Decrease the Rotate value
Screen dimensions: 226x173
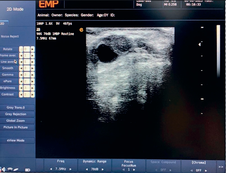click(x=21, y=49)
